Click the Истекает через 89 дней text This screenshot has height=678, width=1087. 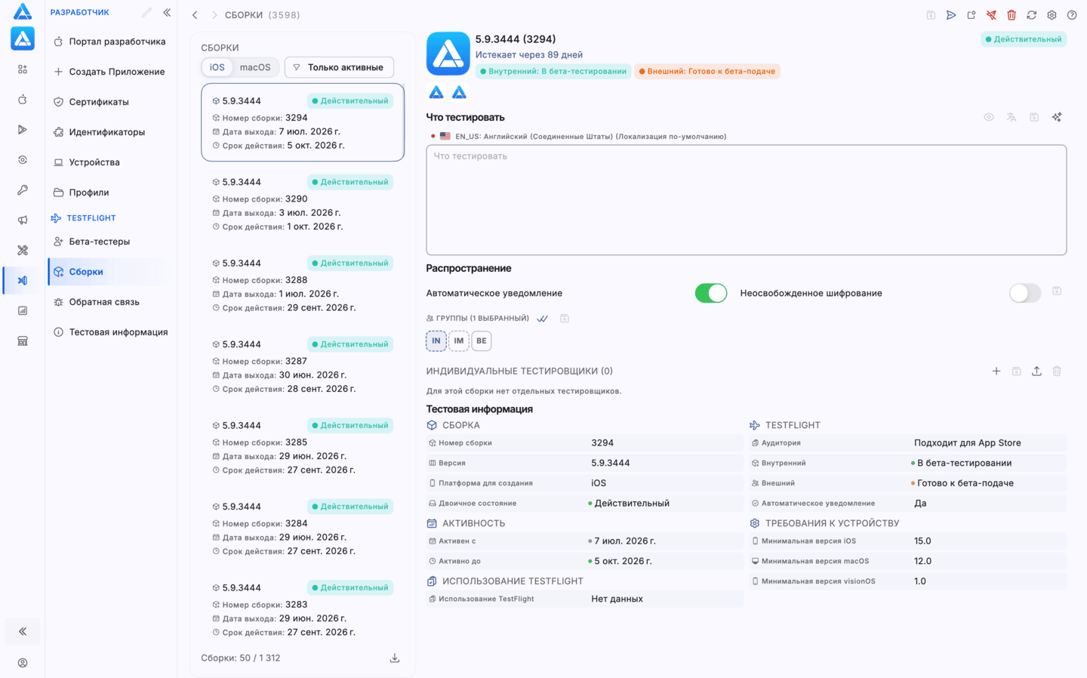529,54
